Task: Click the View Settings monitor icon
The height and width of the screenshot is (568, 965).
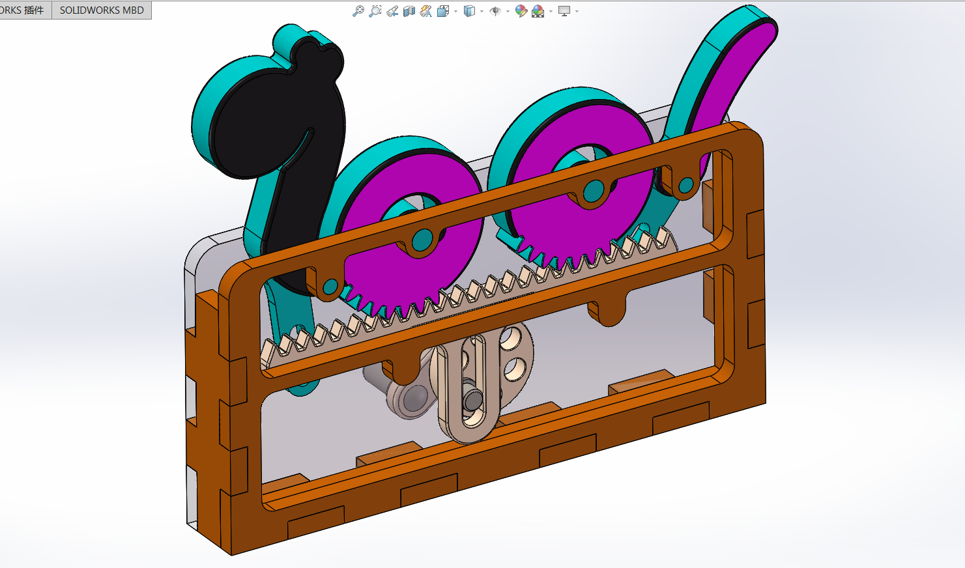Action: (x=564, y=11)
